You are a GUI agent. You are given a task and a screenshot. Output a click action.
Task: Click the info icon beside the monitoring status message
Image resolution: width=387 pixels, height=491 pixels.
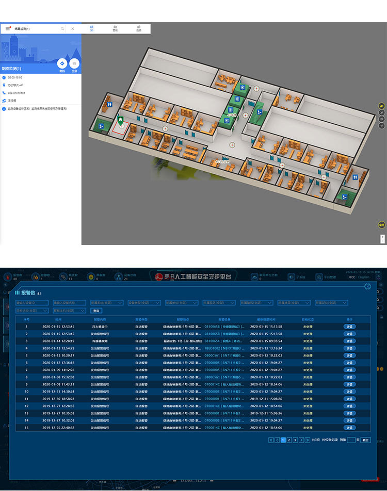coord(4,109)
